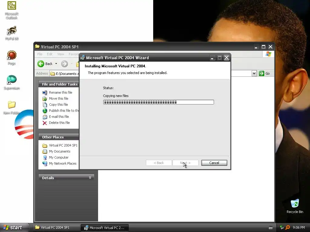Image resolution: width=310 pixels, height=232 pixels.
Task: Click the E-mail this file envelope icon
Action: tap(45, 117)
